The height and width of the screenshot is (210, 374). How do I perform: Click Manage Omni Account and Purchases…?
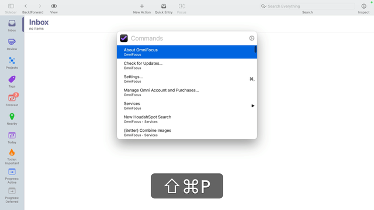click(187, 92)
